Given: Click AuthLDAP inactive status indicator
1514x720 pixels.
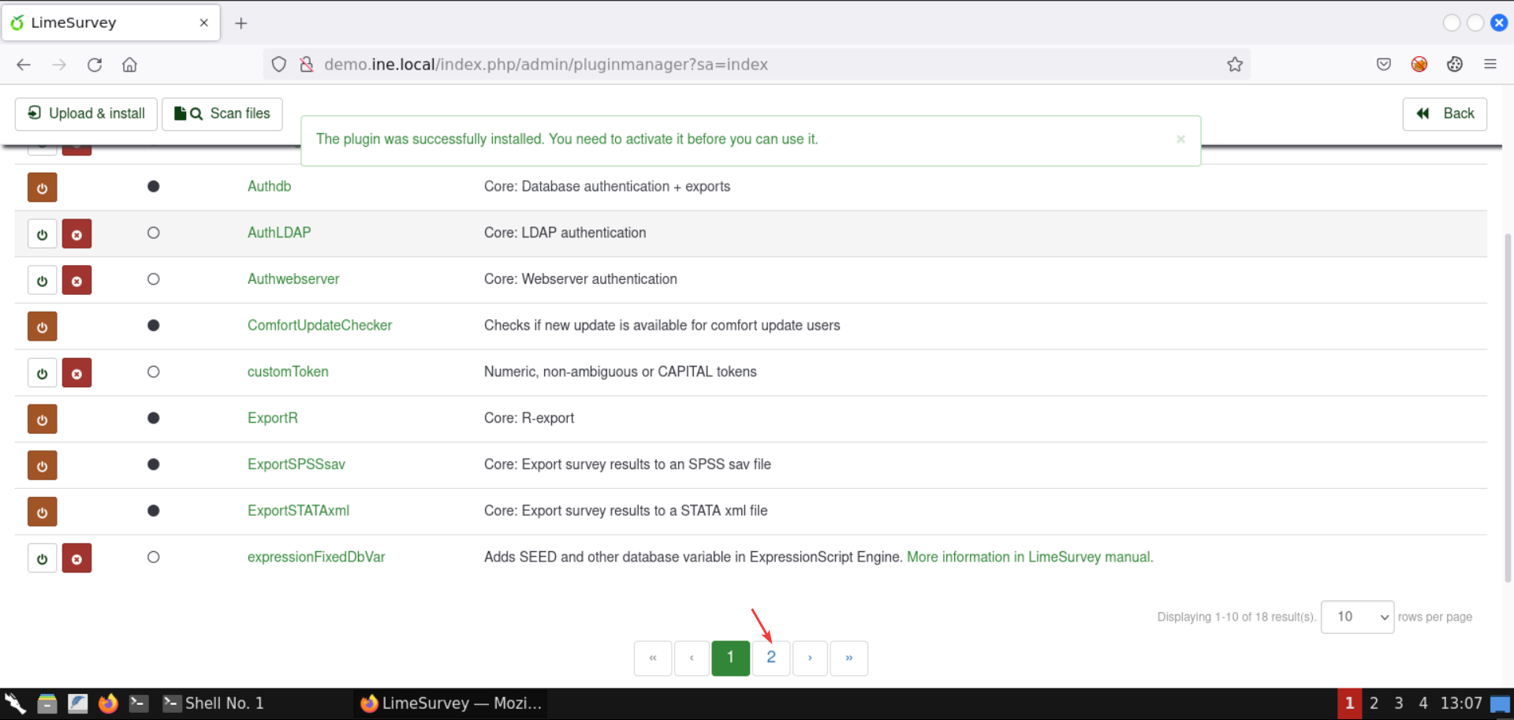Looking at the screenshot, I should point(154,233).
